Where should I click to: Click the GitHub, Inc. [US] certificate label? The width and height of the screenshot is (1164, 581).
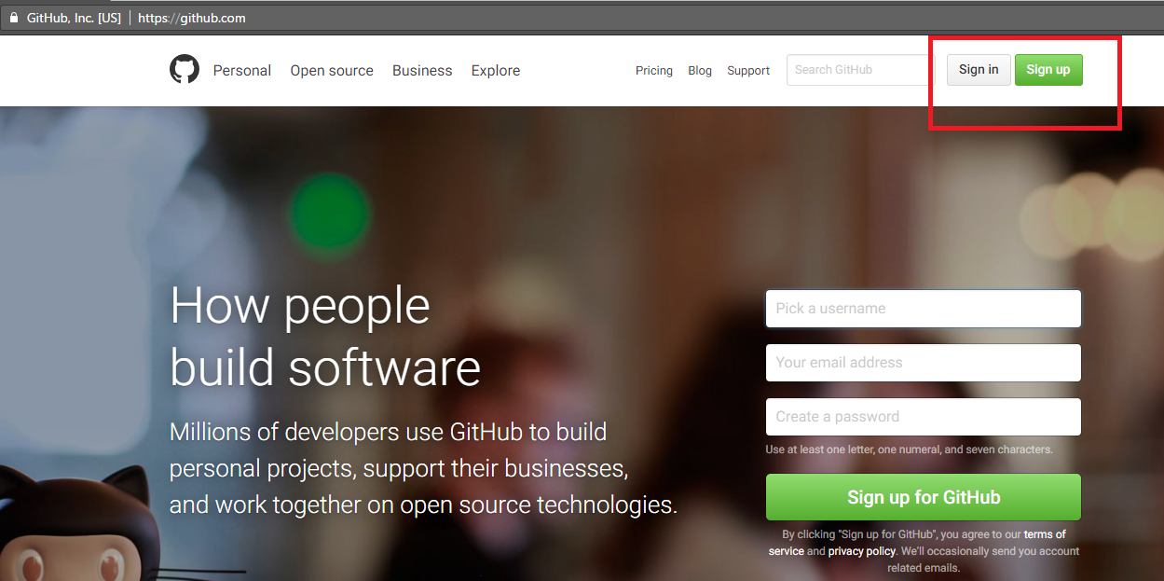click(x=74, y=17)
